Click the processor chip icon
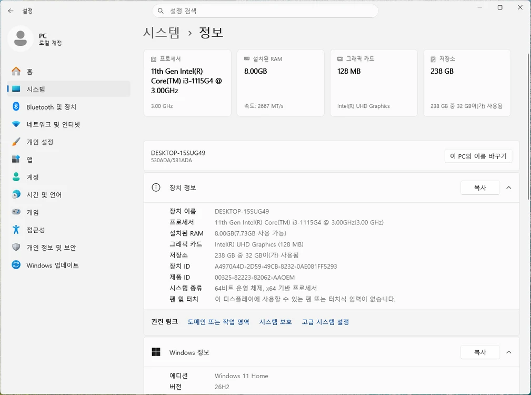 pyautogui.click(x=154, y=60)
